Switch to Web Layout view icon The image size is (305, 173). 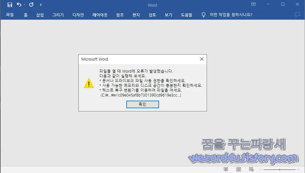coord(251,169)
